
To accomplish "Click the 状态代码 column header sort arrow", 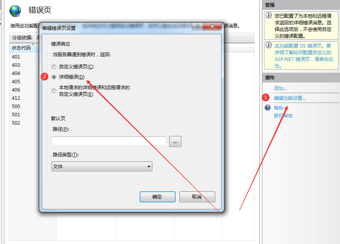I will pos(33,44).
